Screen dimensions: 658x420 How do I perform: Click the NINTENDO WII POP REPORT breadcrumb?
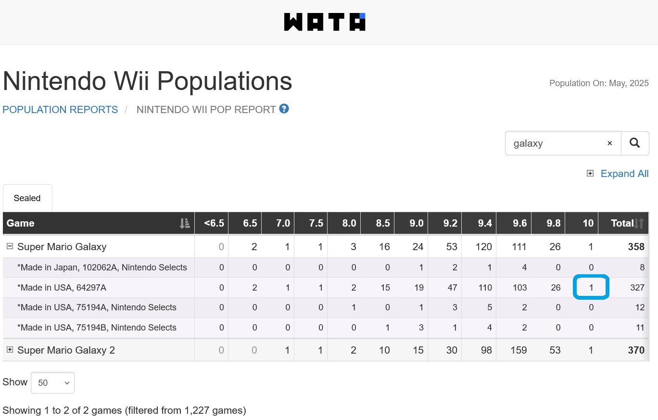tap(206, 110)
